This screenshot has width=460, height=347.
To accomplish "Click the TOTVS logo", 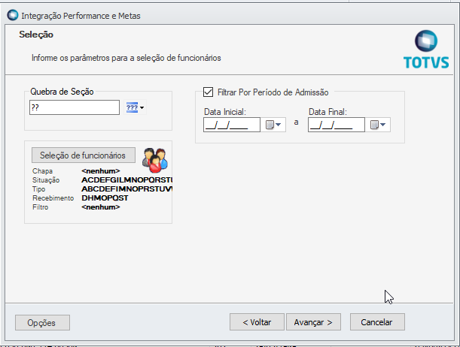I will pyautogui.click(x=426, y=50).
